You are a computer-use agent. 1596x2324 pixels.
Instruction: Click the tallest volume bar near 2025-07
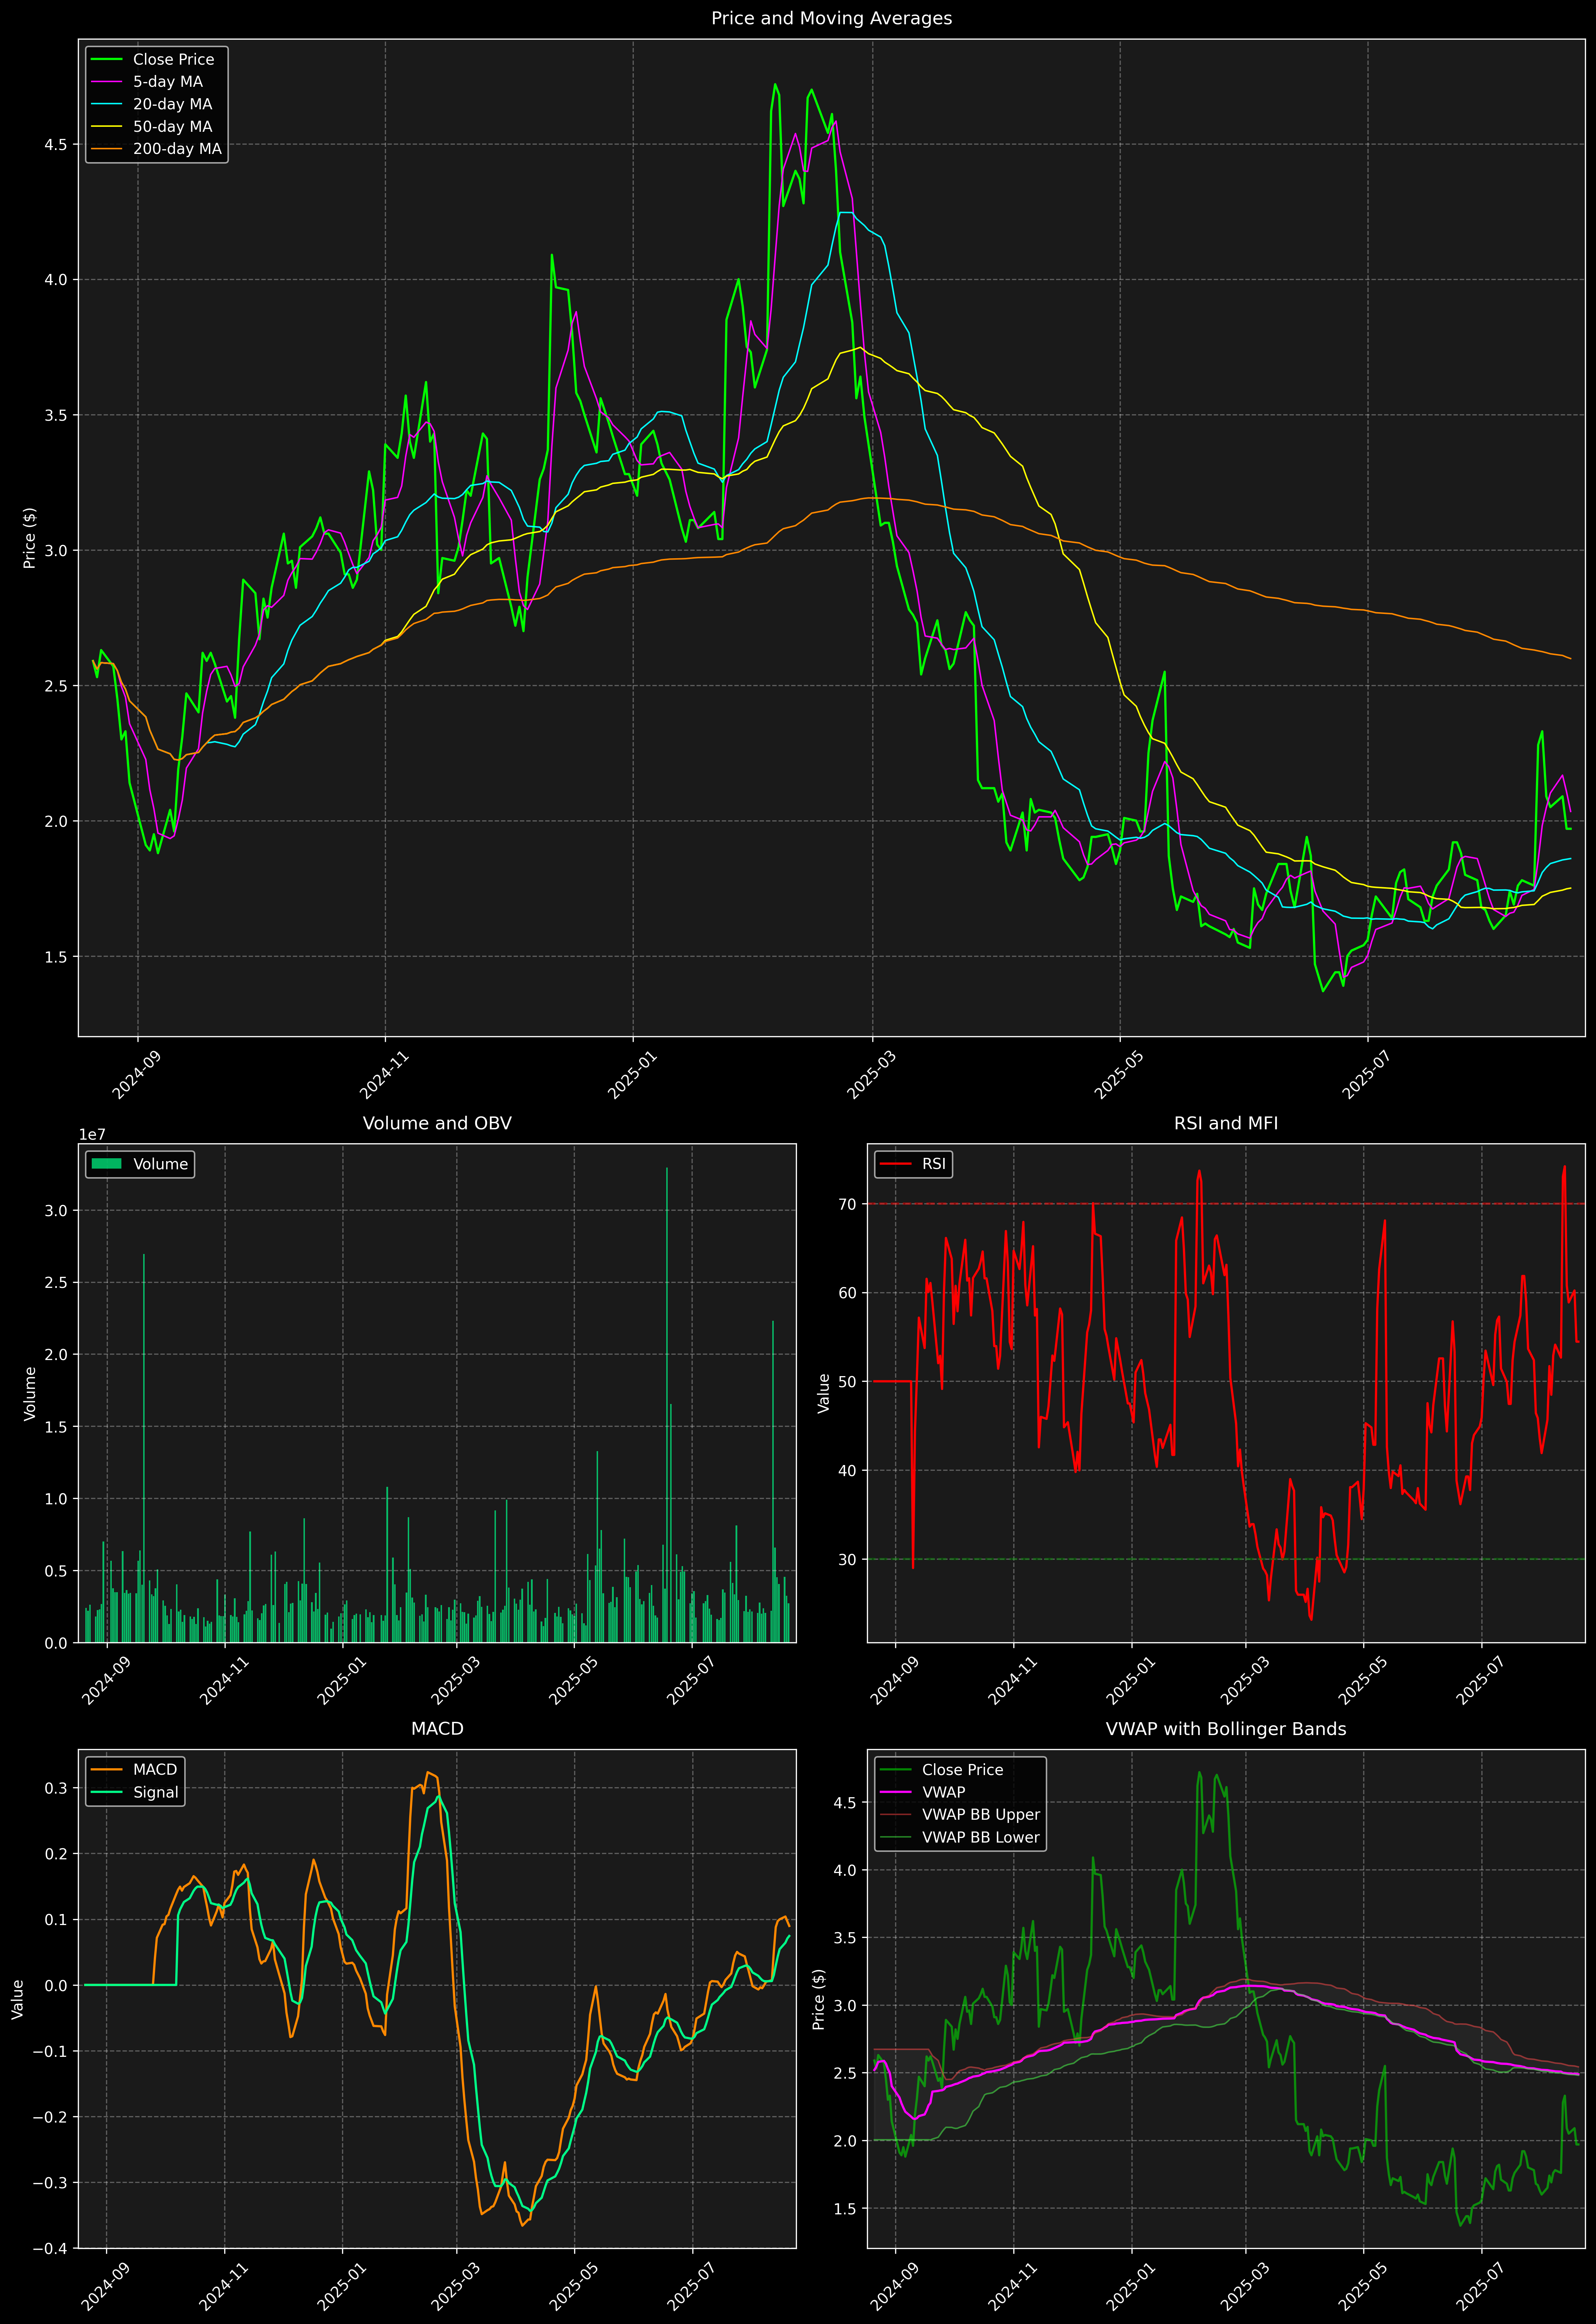667,1400
